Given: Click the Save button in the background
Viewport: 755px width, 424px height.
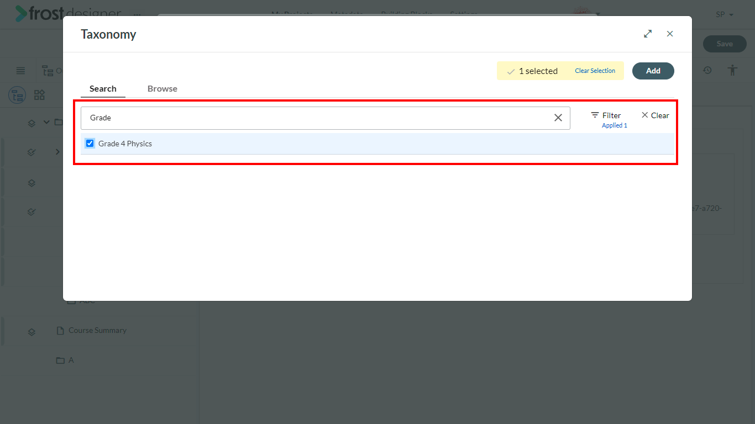Looking at the screenshot, I should (x=725, y=44).
